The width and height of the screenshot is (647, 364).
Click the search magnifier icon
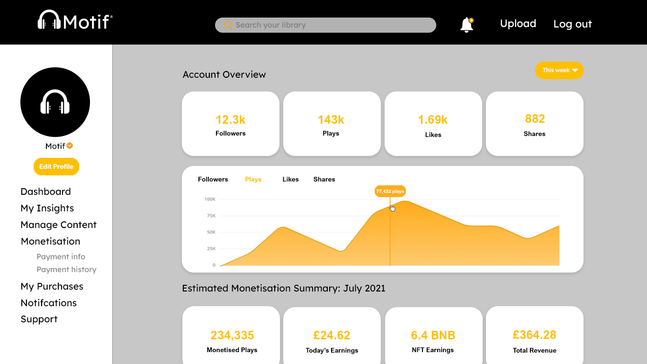tap(228, 25)
